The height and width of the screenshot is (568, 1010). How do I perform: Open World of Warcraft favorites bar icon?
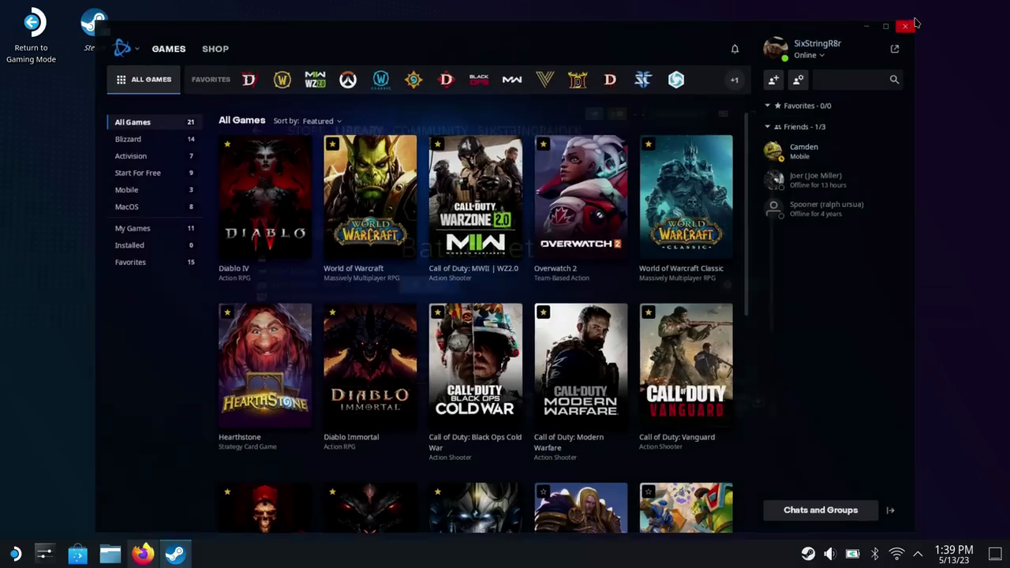(282, 80)
